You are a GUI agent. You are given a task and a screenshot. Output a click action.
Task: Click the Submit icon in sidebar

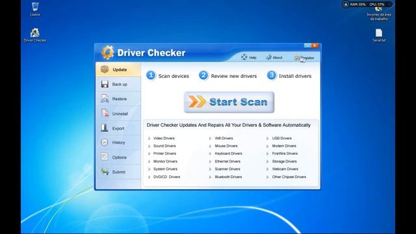point(105,172)
